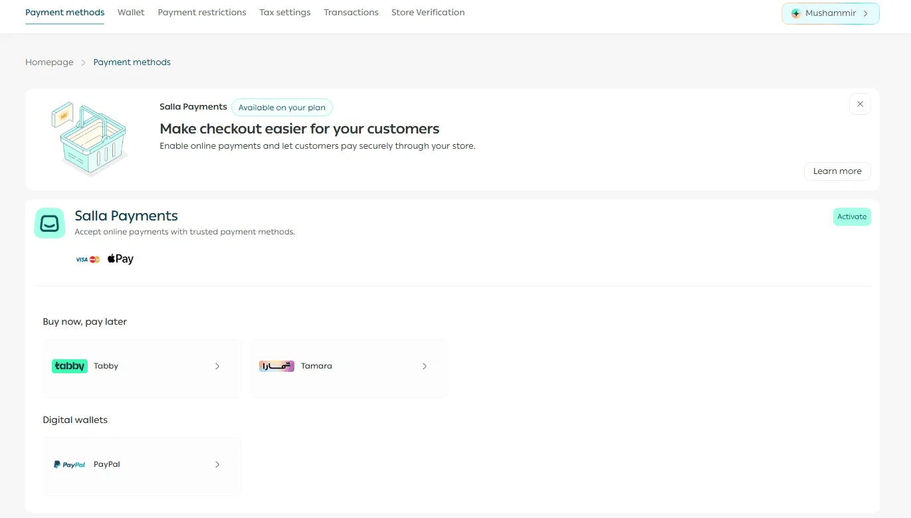Click the PayPal logo icon

70,464
